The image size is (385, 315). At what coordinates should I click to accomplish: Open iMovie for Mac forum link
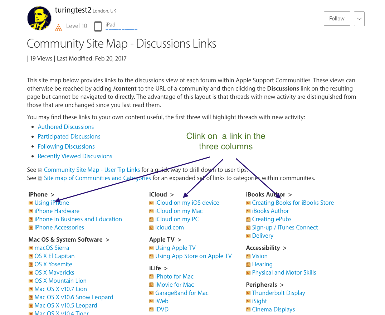(175, 285)
